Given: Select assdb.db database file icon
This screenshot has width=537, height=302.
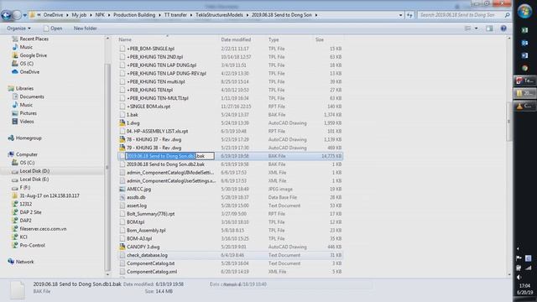Looking at the screenshot, I should [x=123, y=197].
